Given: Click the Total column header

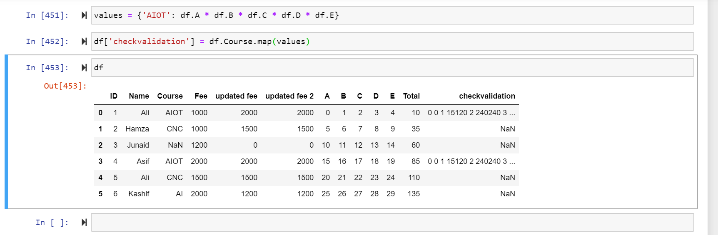Looking at the screenshot, I should pos(411,96).
